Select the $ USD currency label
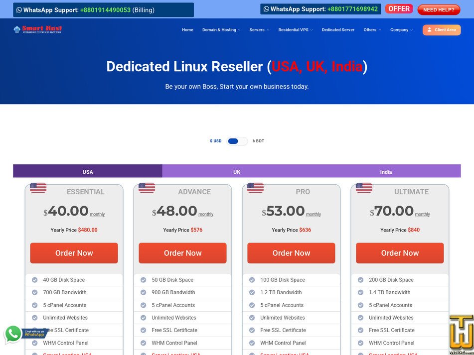 click(x=215, y=141)
